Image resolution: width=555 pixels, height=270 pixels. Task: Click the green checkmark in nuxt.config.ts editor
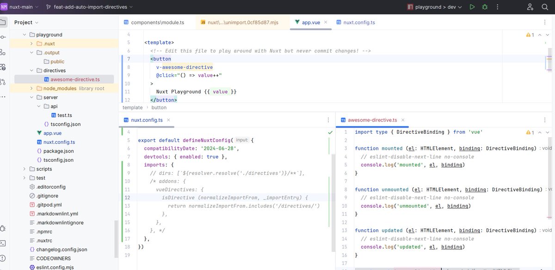[330, 132]
